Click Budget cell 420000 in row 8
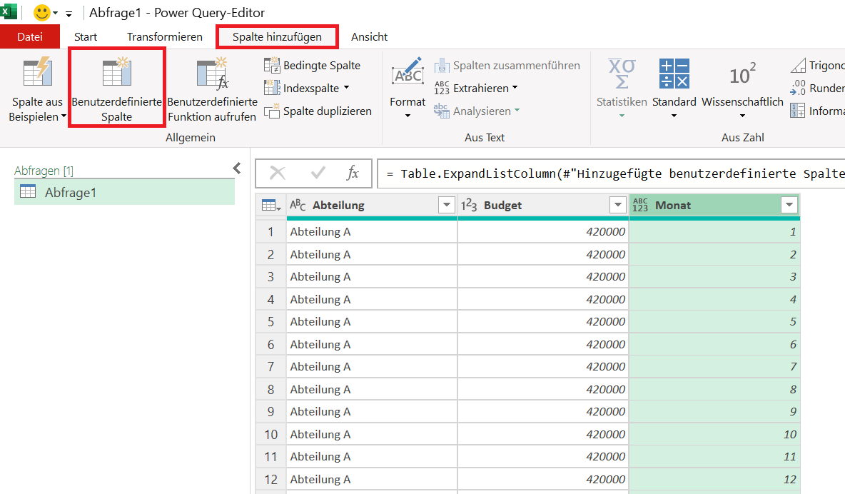Screen dimensions: 845x494 pyautogui.click(x=542, y=389)
